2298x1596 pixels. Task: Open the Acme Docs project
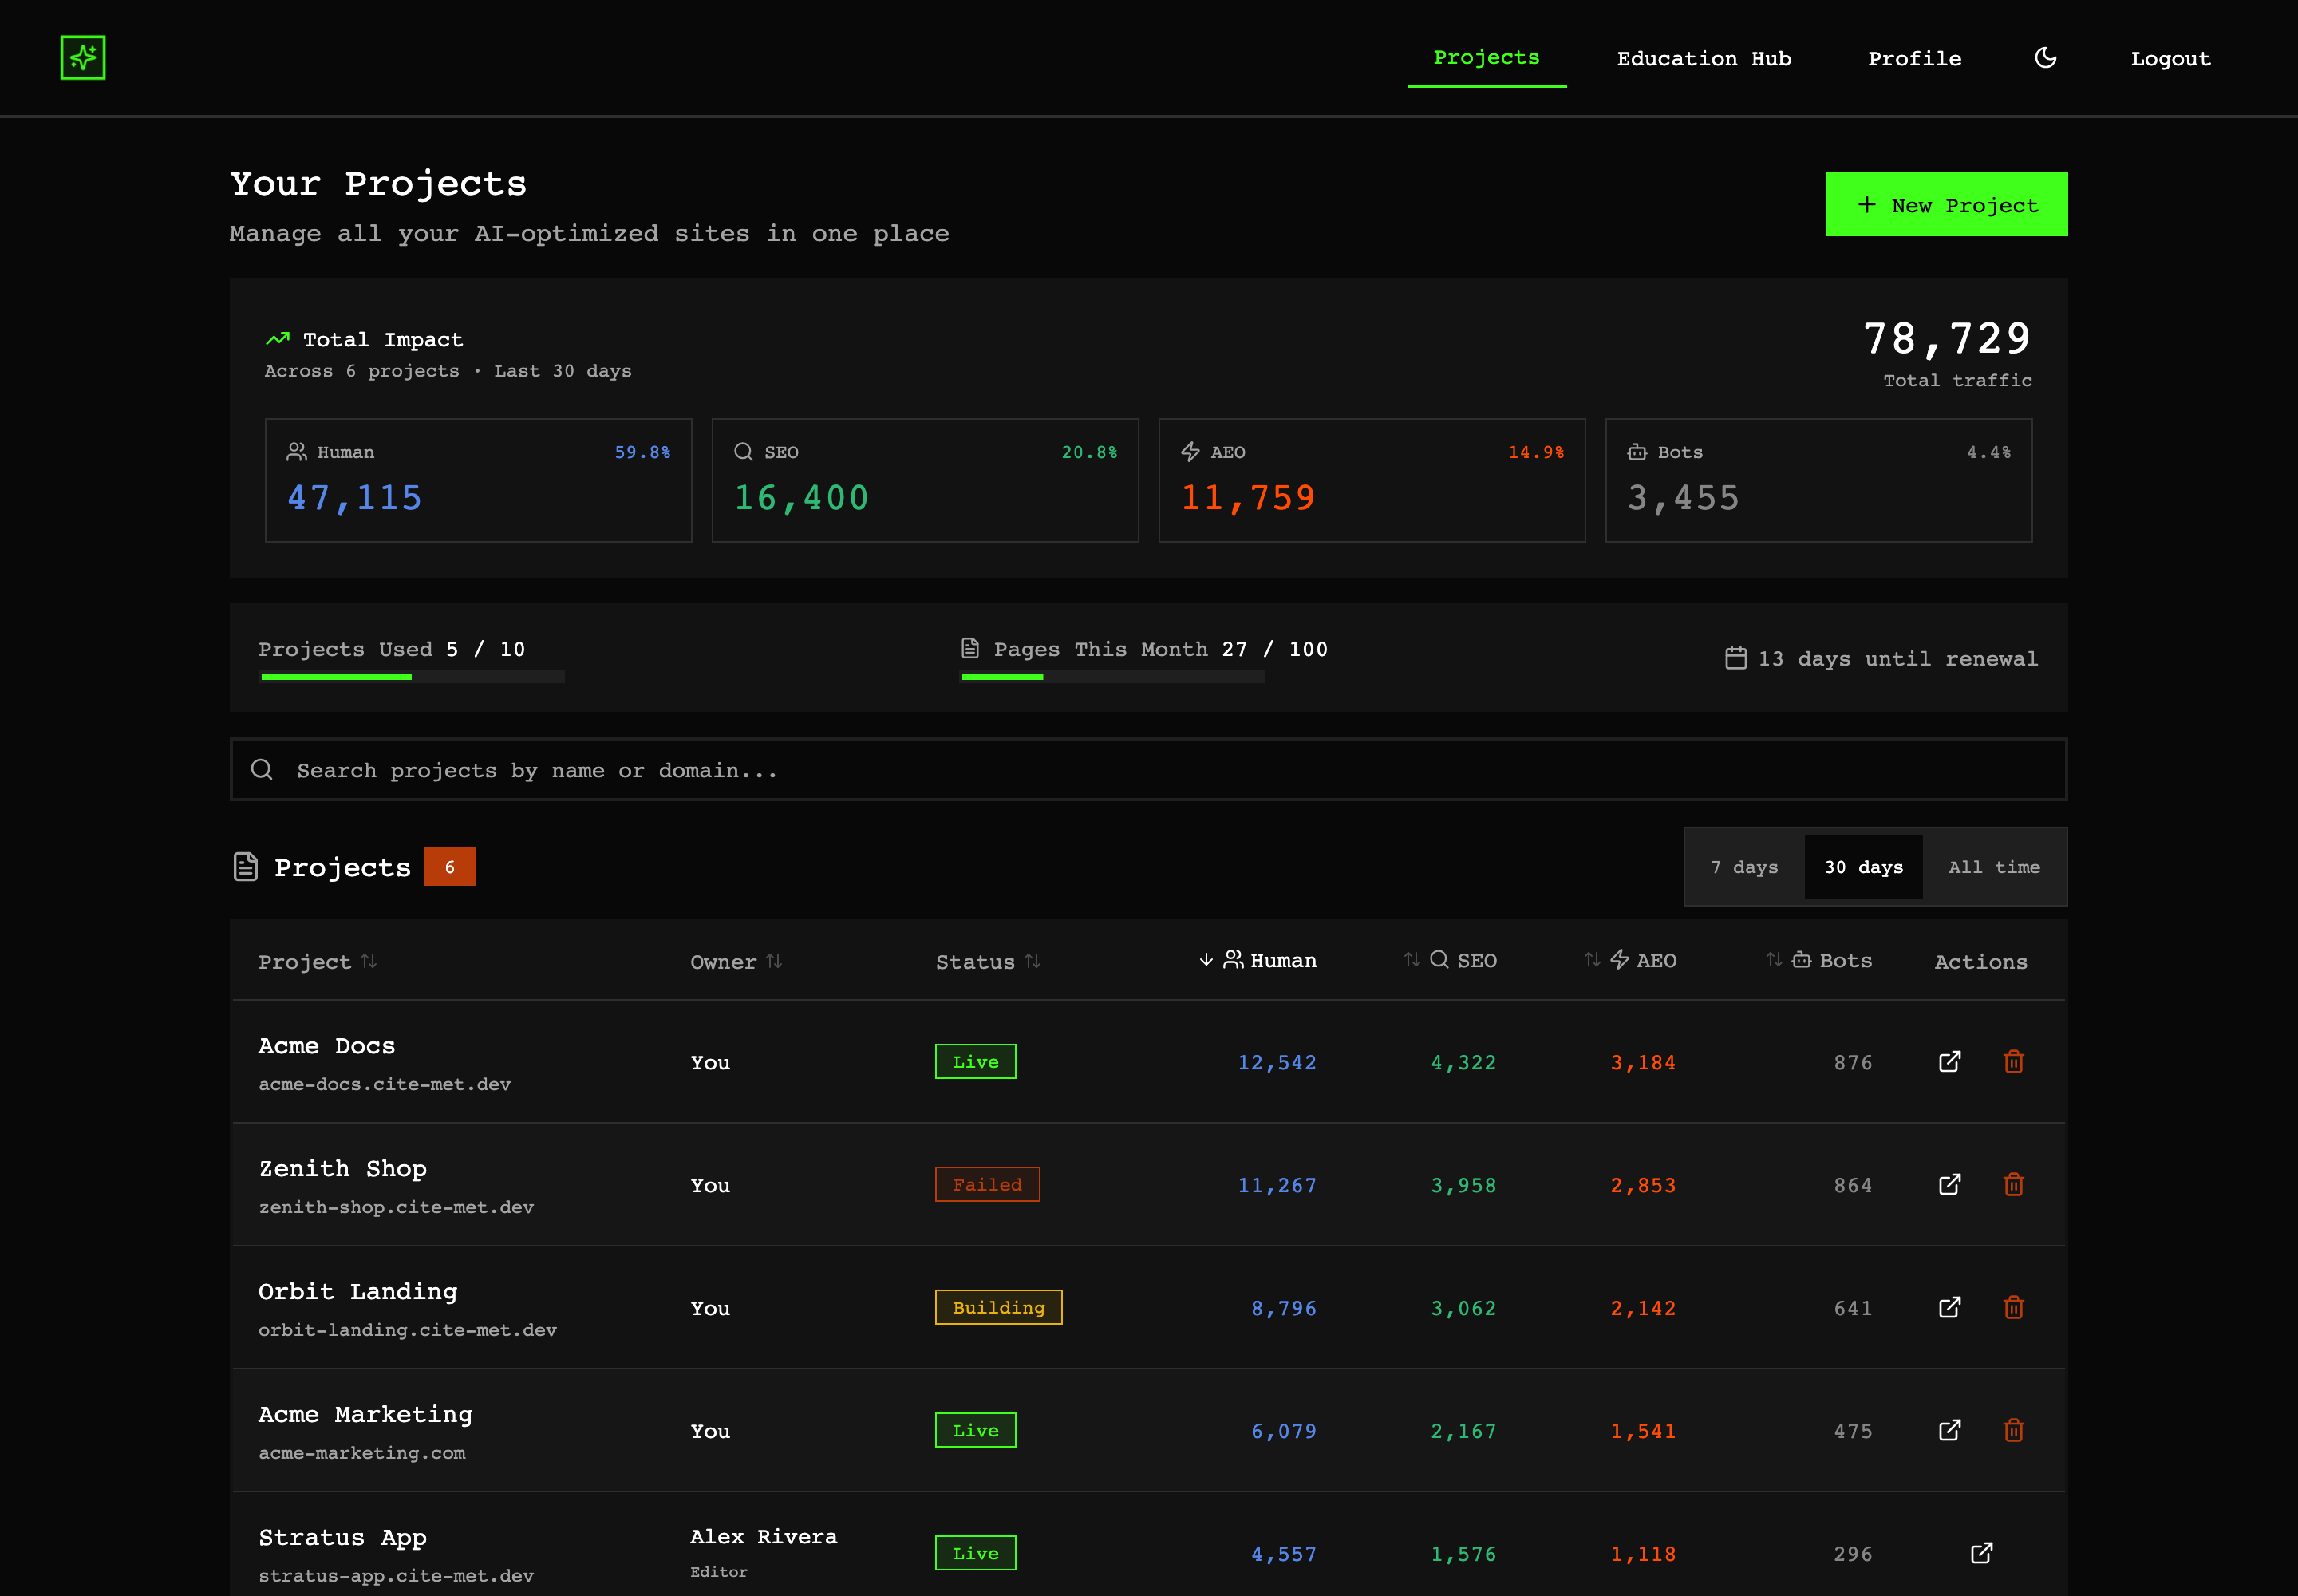point(326,1046)
